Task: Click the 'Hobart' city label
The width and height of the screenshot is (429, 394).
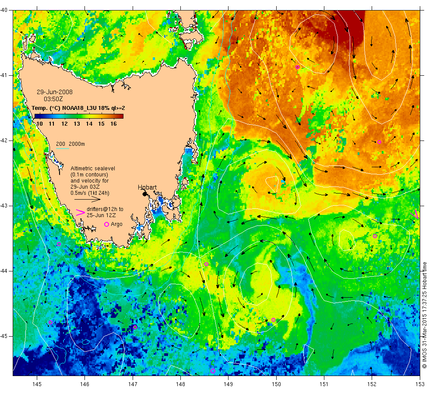Action: (147, 187)
